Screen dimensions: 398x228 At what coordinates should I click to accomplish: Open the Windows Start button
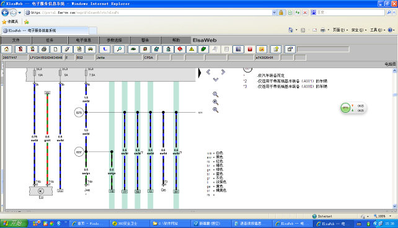(14, 224)
